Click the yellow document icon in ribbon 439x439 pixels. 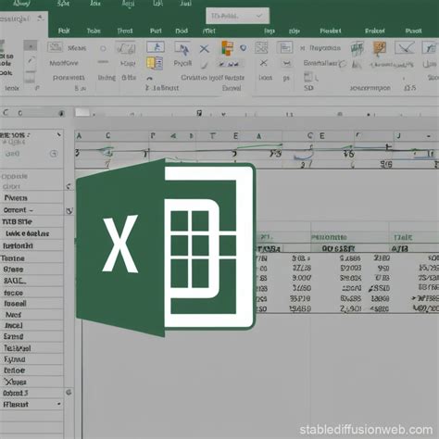[x=155, y=63]
